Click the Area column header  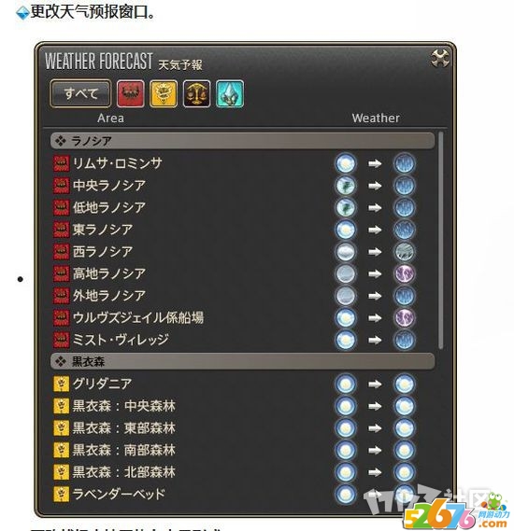[110, 119]
